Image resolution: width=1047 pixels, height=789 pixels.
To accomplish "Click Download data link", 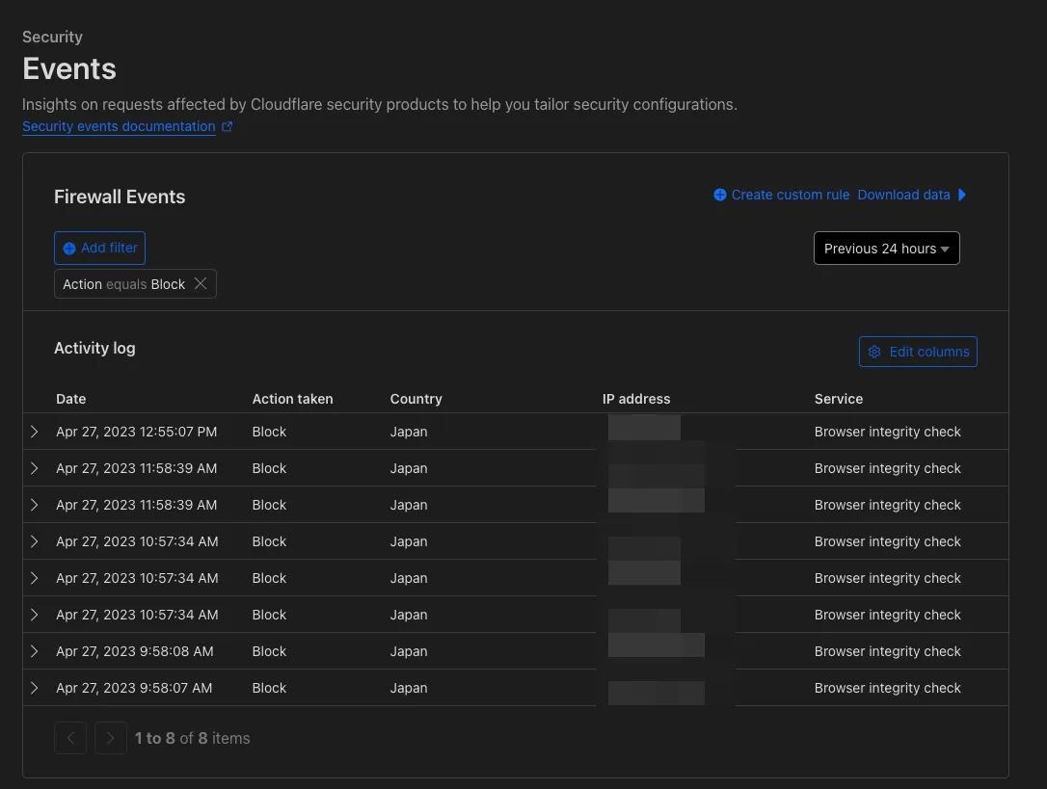I will coord(903,195).
